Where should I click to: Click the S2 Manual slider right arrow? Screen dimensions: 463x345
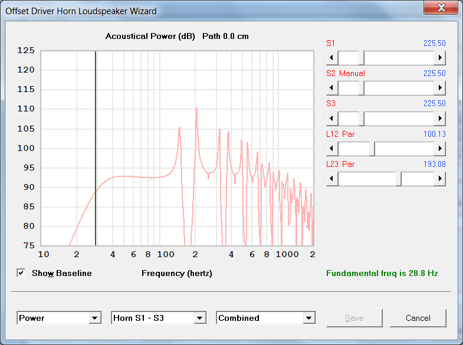click(x=439, y=88)
